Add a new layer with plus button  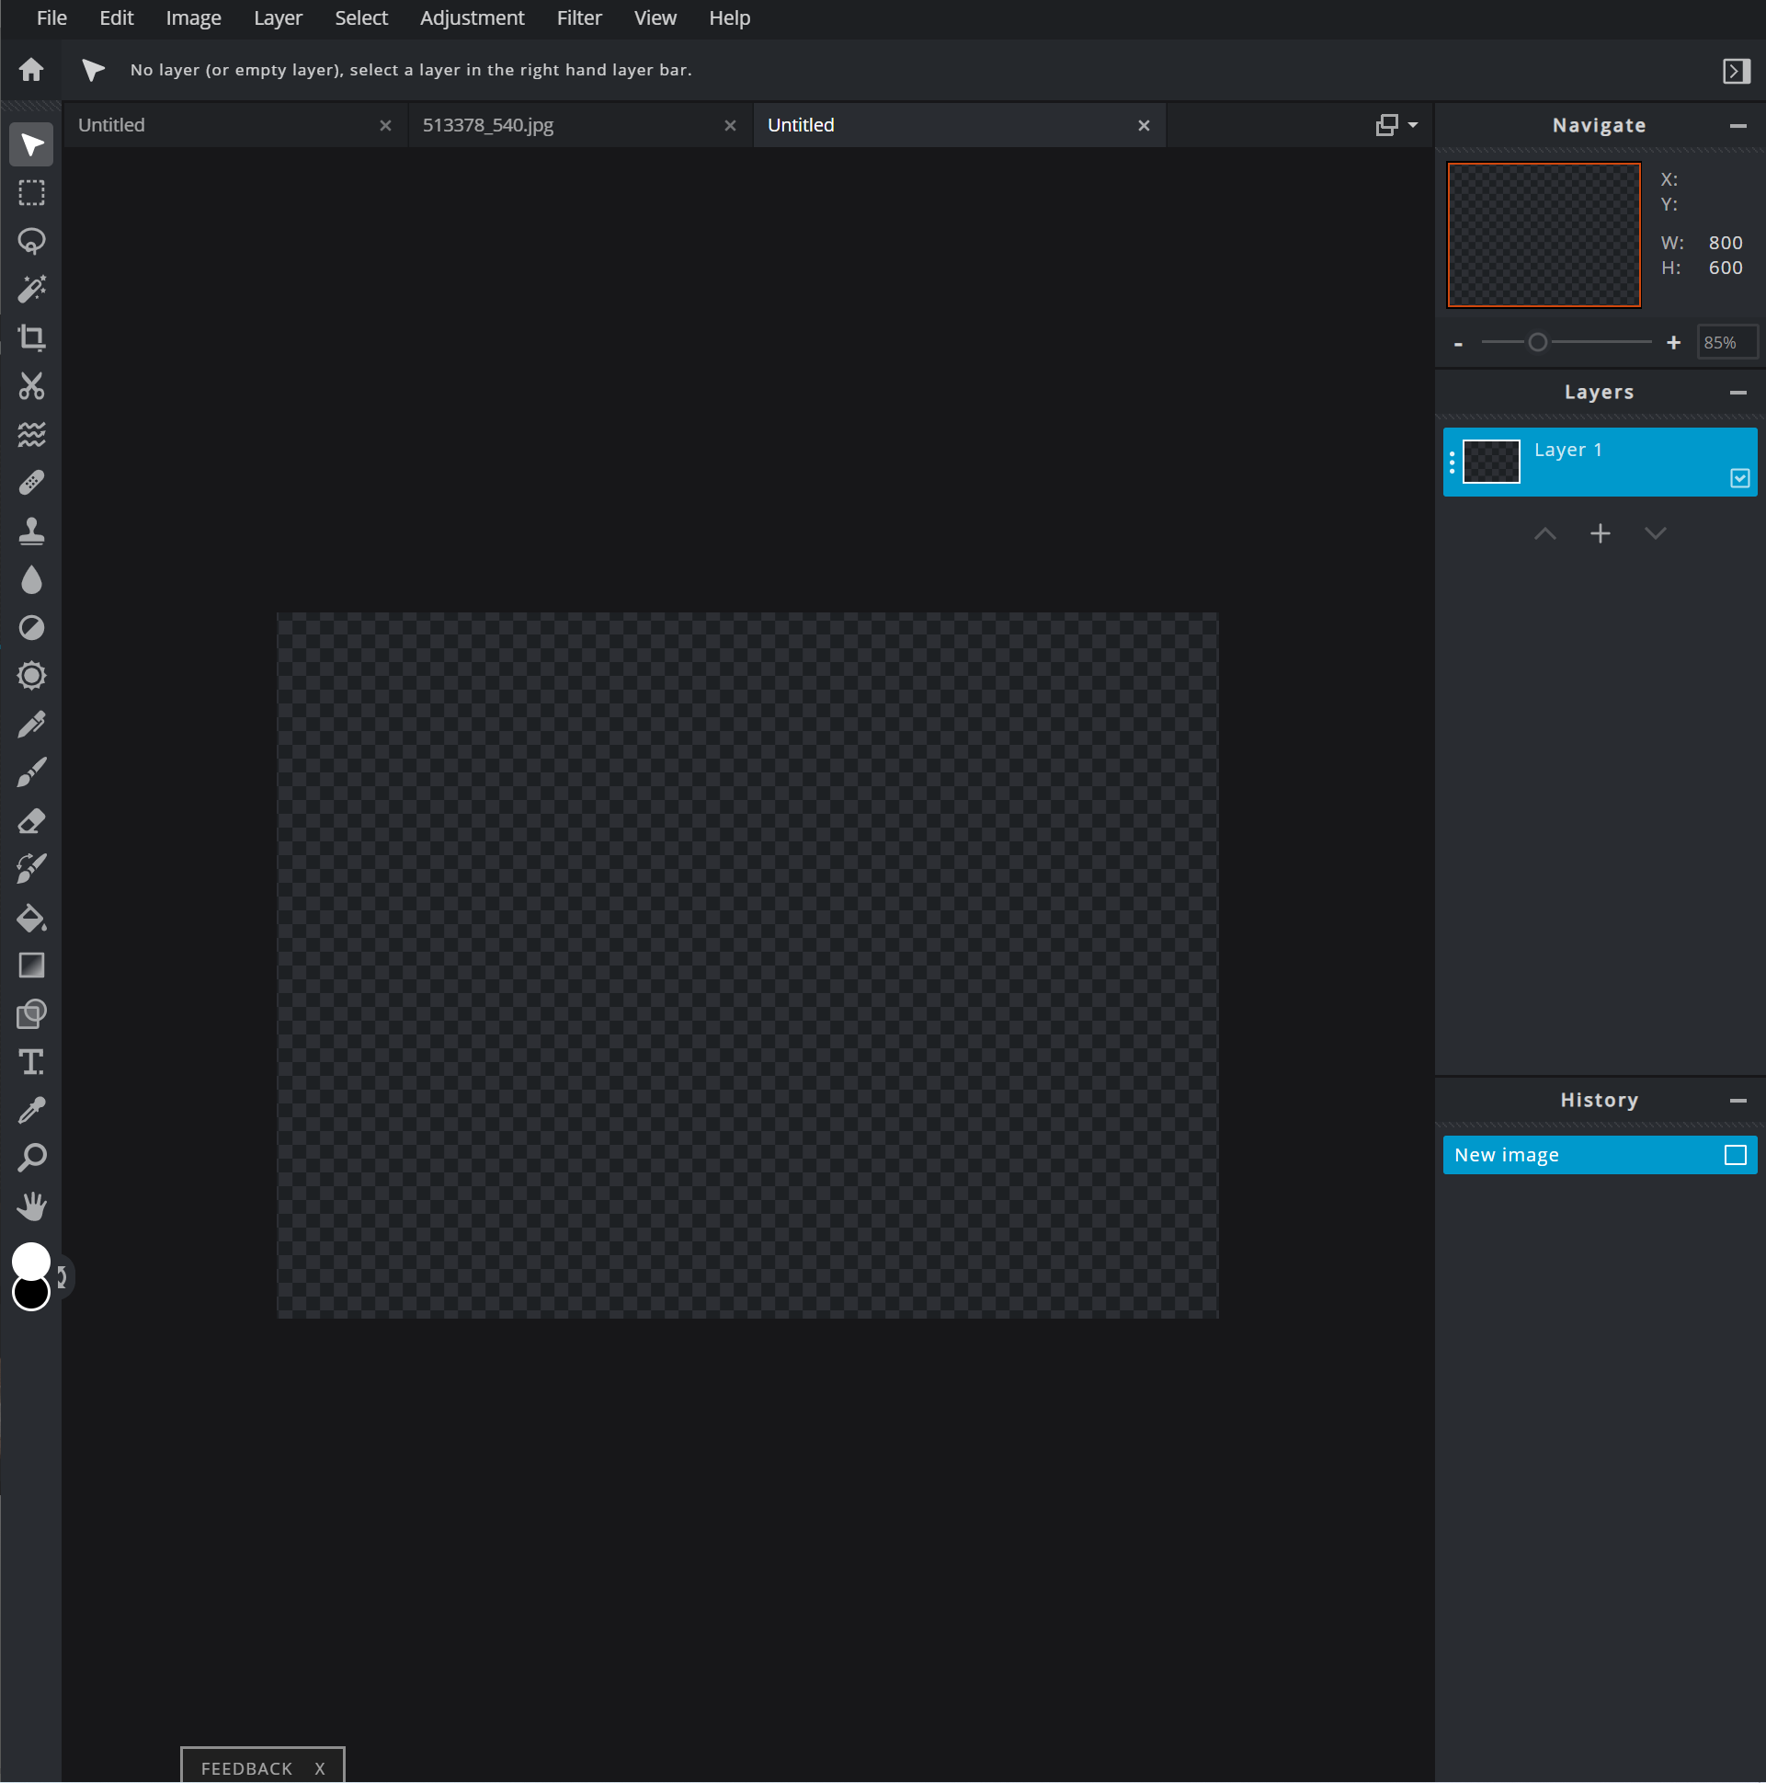point(1600,533)
